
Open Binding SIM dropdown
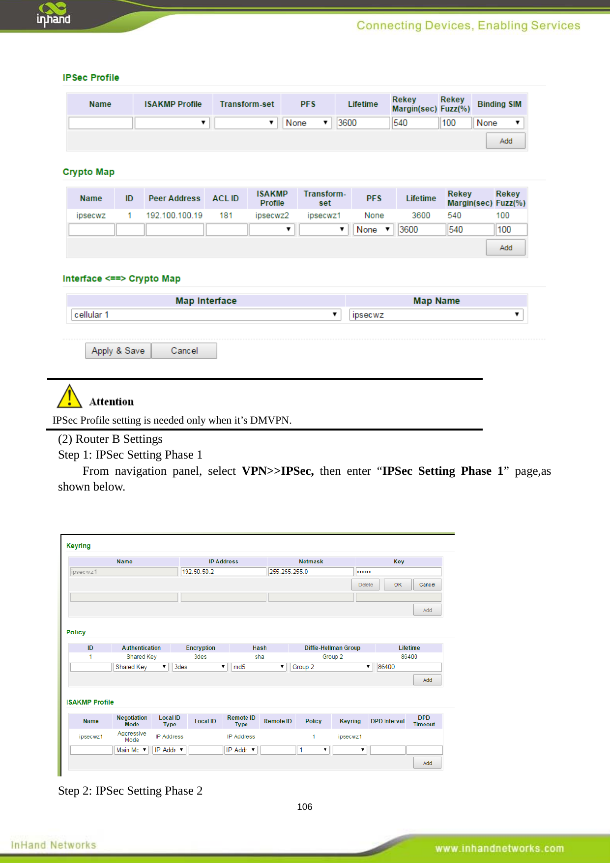click(x=499, y=123)
